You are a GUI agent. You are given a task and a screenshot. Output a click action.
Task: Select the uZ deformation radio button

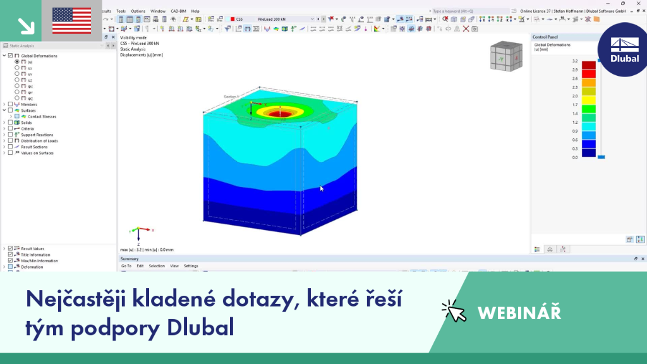17,80
